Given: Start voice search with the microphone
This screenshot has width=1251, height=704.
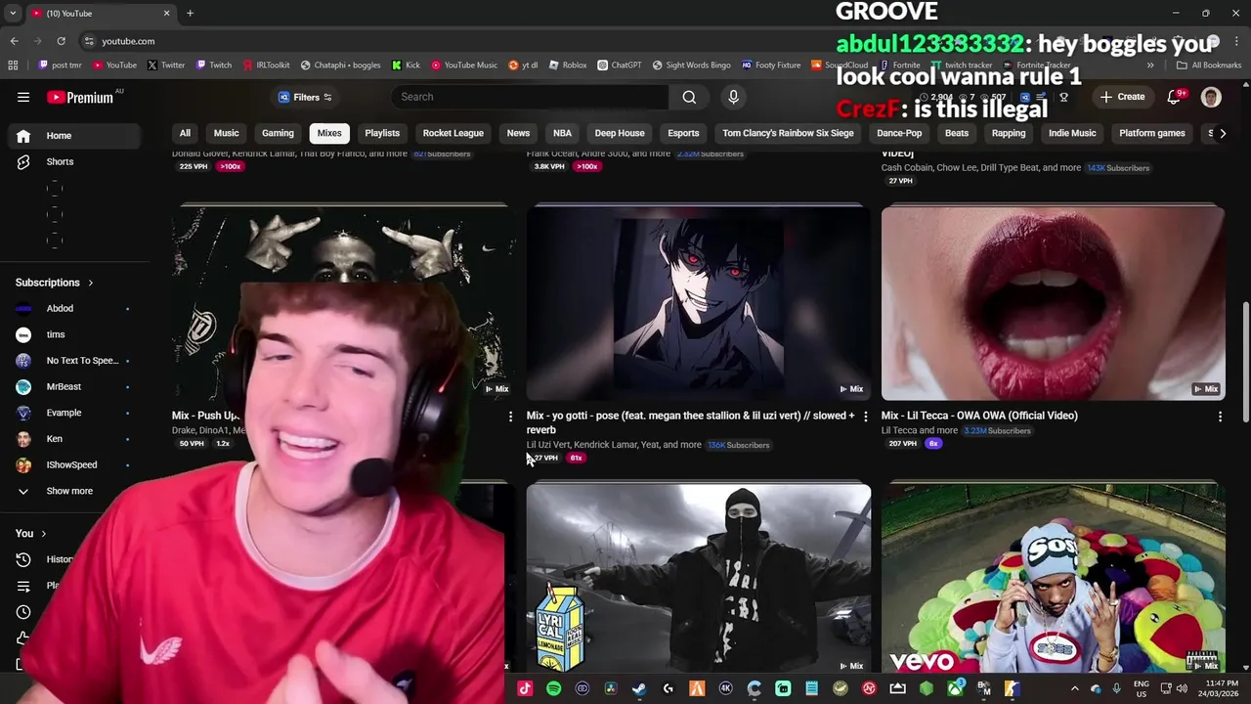Looking at the screenshot, I should pos(733,97).
